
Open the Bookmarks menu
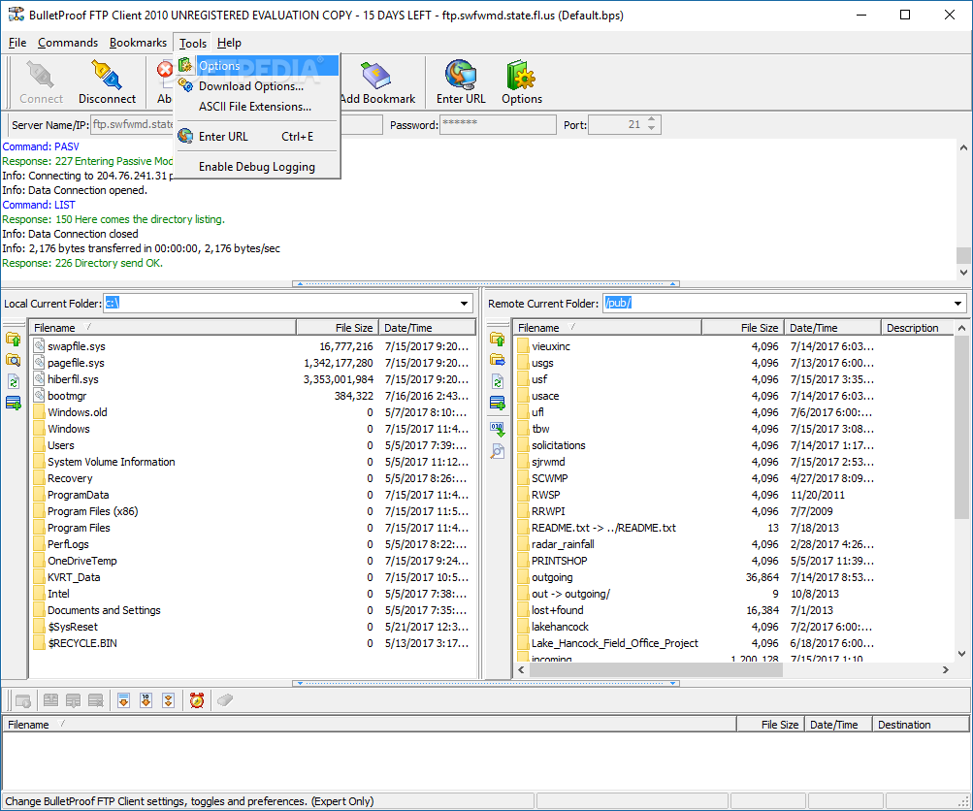click(x=138, y=43)
